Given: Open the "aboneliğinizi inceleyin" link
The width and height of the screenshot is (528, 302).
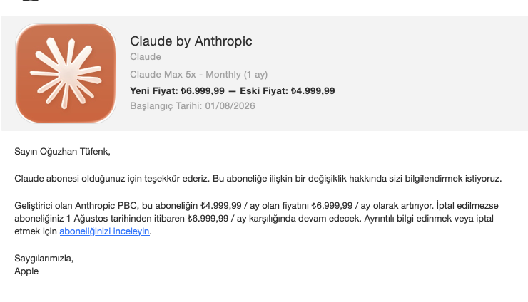Looking at the screenshot, I should (x=104, y=231).
